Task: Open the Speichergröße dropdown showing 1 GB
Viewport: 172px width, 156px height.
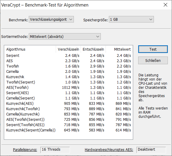Action: (131, 19)
